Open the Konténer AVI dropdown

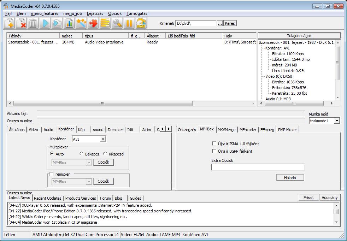click(x=103, y=139)
